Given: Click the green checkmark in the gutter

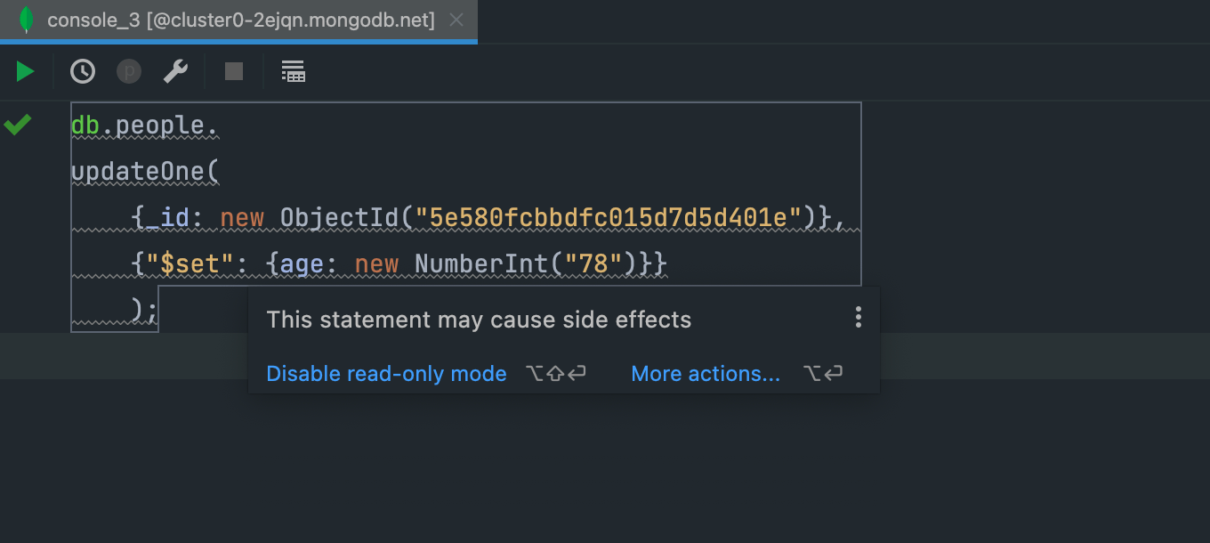Looking at the screenshot, I should click(x=17, y=124).
